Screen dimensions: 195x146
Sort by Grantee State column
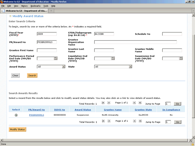[x=143, y=110]
